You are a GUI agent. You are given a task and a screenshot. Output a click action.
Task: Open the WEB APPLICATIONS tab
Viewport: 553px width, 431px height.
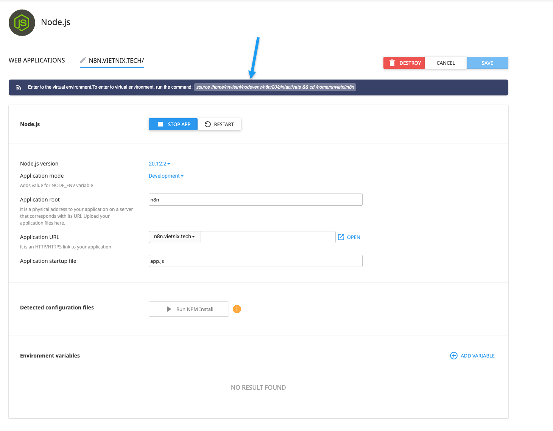pyautogui.click(x=37, y=60)
